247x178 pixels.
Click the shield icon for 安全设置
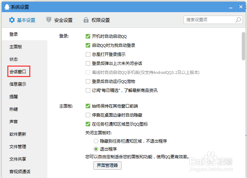[x=49, y=20]
